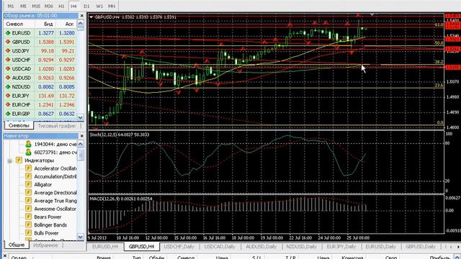Select the M15 timeframe button
Viewport: 461px width, 259px height.
(36, 6)
